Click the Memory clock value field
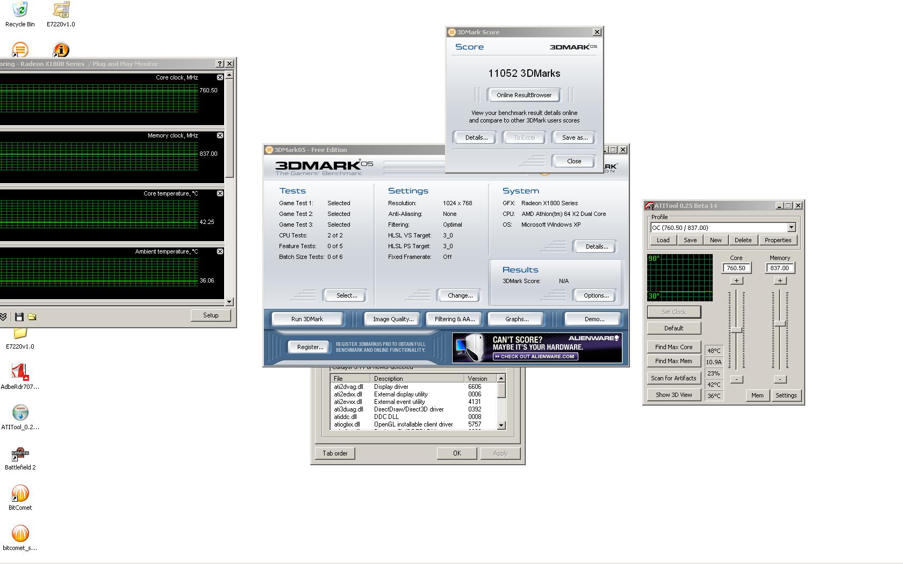903x564 pixels. [780, 268]
